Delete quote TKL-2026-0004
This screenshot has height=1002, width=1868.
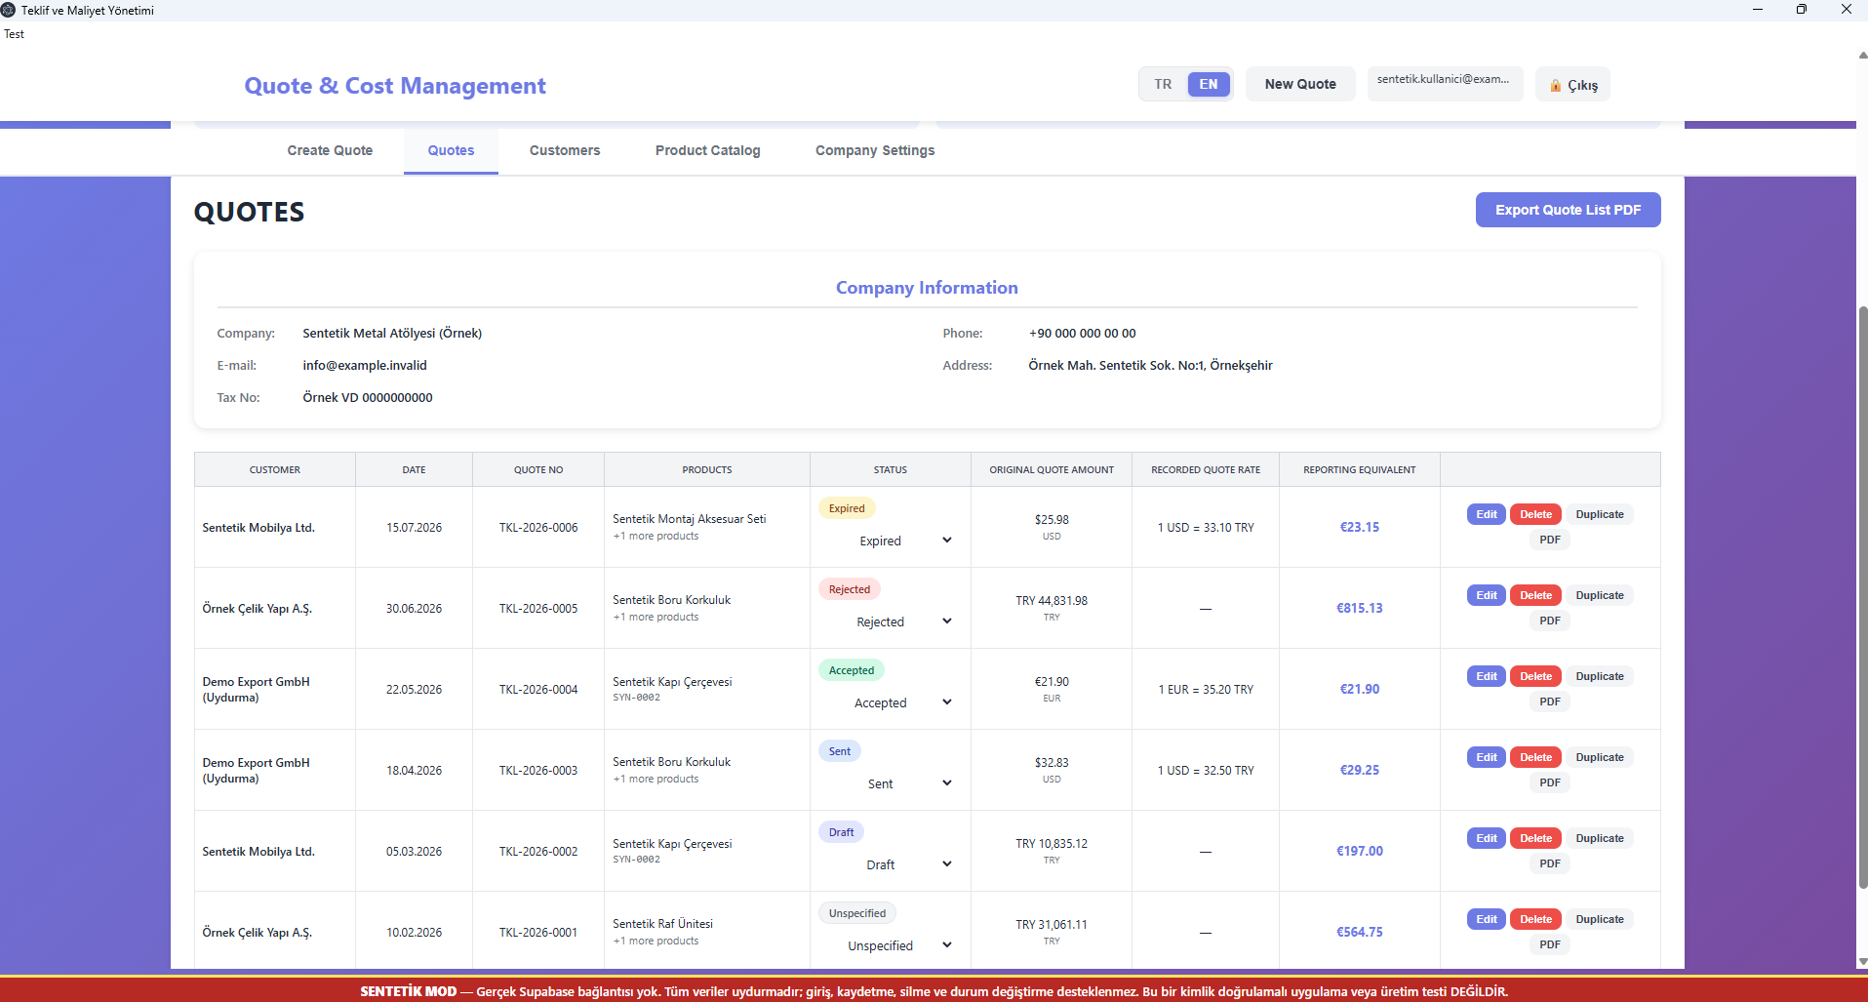pos(1535,676)
